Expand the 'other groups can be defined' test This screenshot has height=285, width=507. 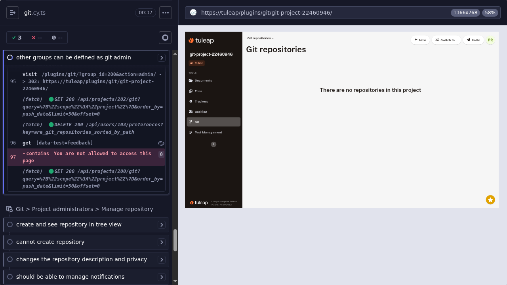coord(162,57)
